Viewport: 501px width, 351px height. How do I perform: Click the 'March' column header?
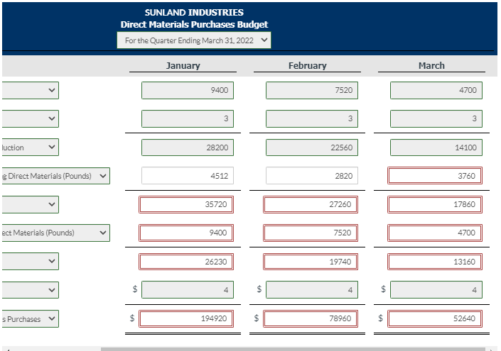click(431, 65)
